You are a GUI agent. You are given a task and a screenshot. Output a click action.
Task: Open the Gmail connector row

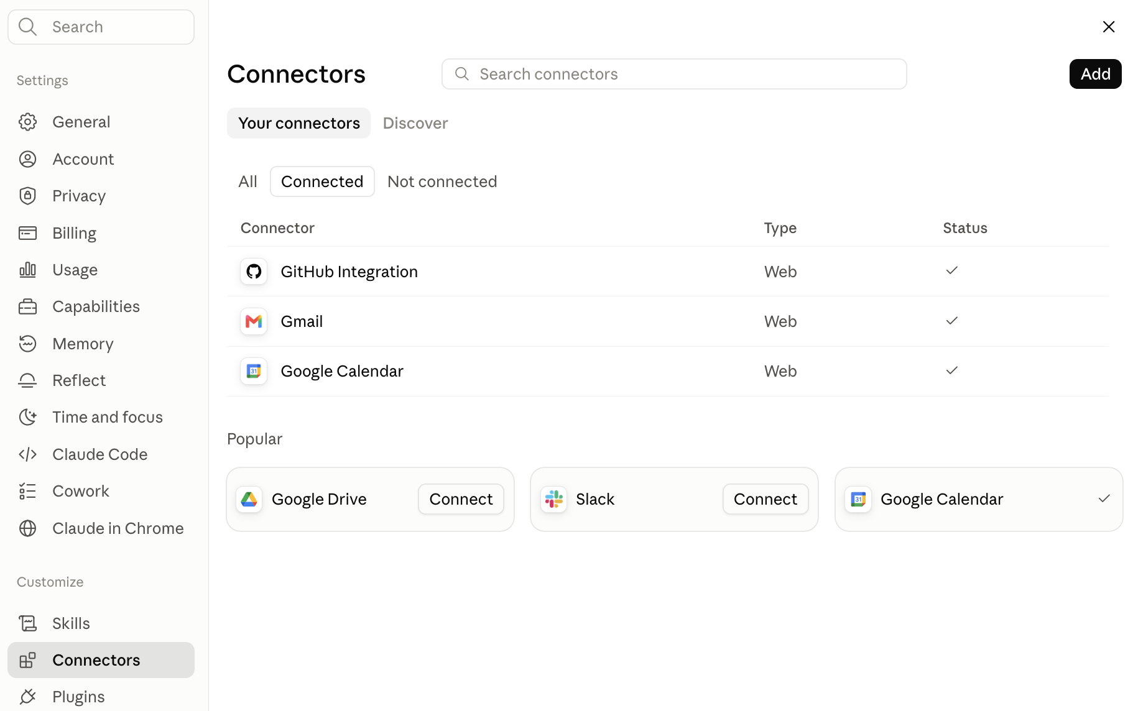pos(668,321)
